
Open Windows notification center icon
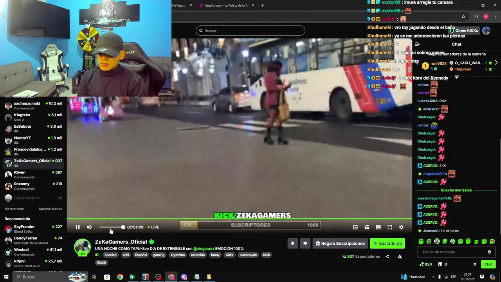(x=482, y=277)
